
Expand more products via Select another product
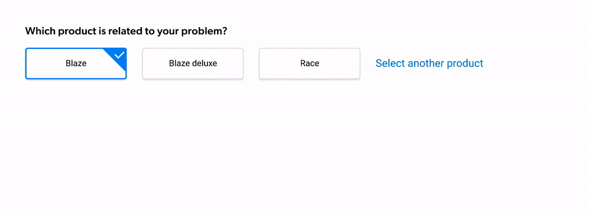(429, 63)
